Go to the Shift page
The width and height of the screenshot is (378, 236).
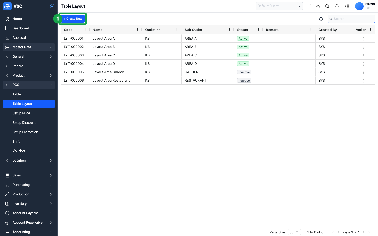tap(29, 142)
